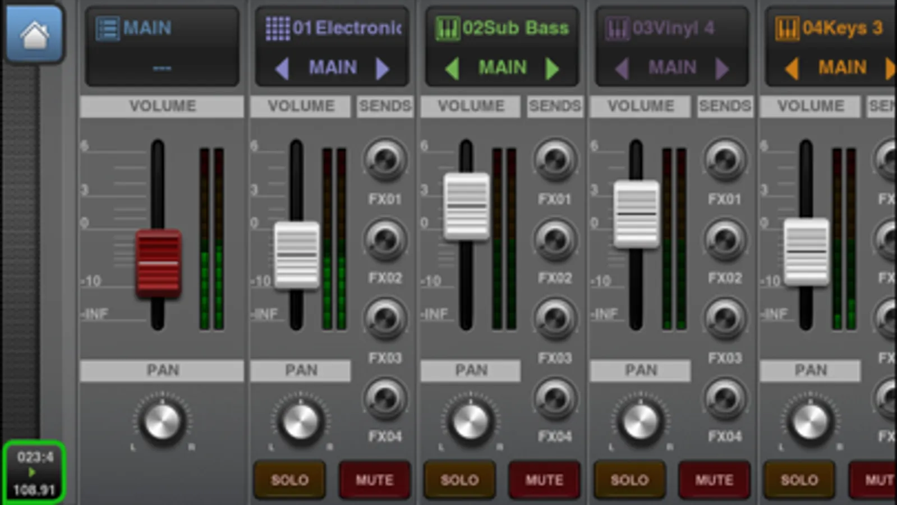Screen dimensions: 897x505
Task: Click FX04 send knob on 02Sub Bass
Action: 555,398
